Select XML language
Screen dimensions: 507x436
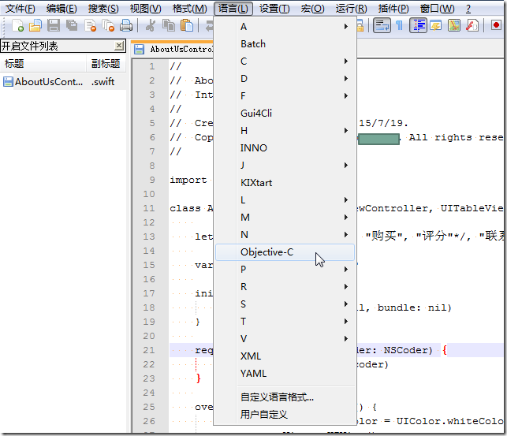coord(285,356)
